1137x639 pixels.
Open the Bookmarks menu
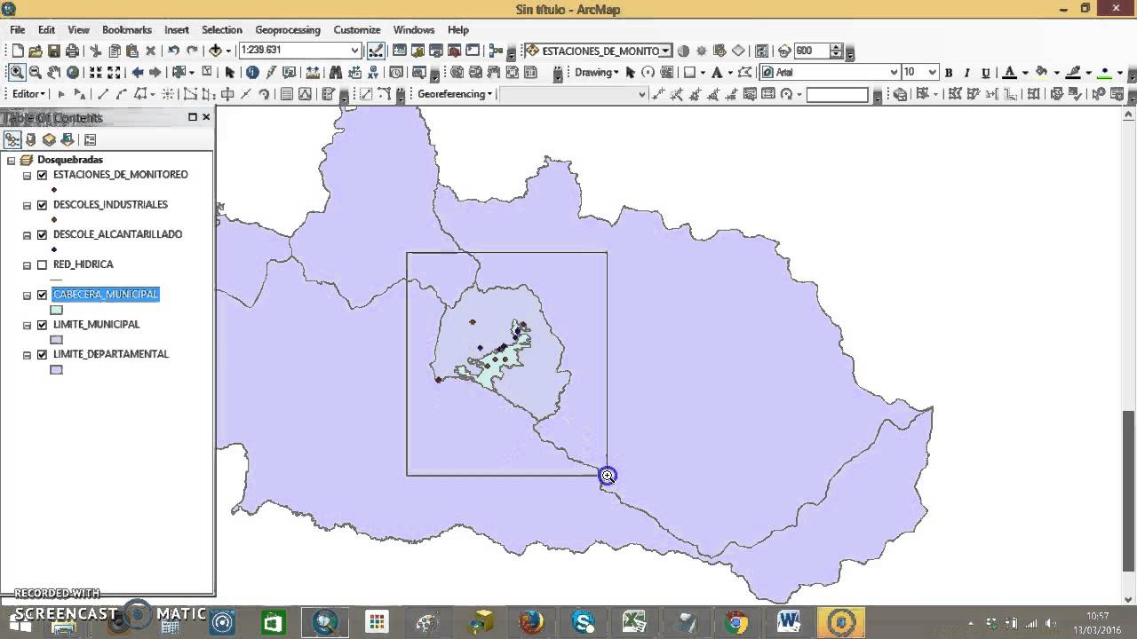point(126,29)
